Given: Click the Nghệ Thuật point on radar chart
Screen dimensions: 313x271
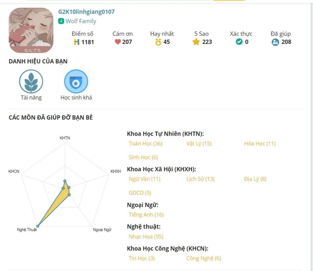Looking at the screenshot, I should point(38,226).
